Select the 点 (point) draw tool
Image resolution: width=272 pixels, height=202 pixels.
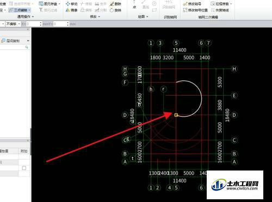tap(134, 5)
